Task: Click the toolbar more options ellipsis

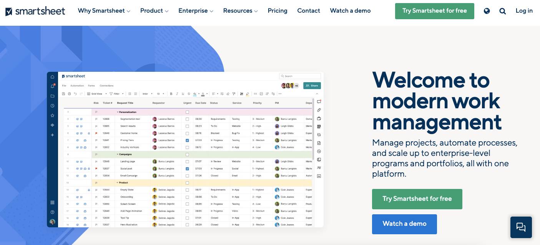Action: [x=280, y=94]
